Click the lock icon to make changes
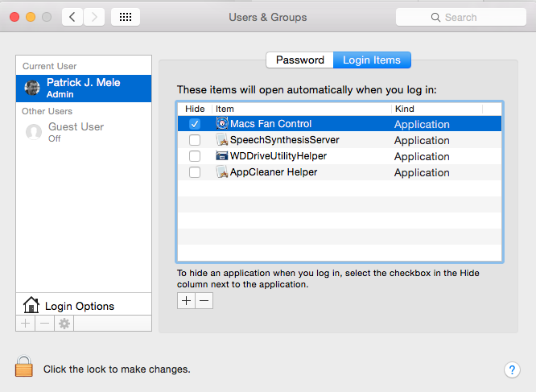Image resolution: width=536 pixels, height=392 pixels. 25,367
